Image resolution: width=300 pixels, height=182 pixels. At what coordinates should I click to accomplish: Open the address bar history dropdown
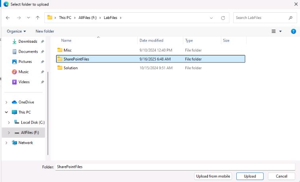click(x=211, y=18)
